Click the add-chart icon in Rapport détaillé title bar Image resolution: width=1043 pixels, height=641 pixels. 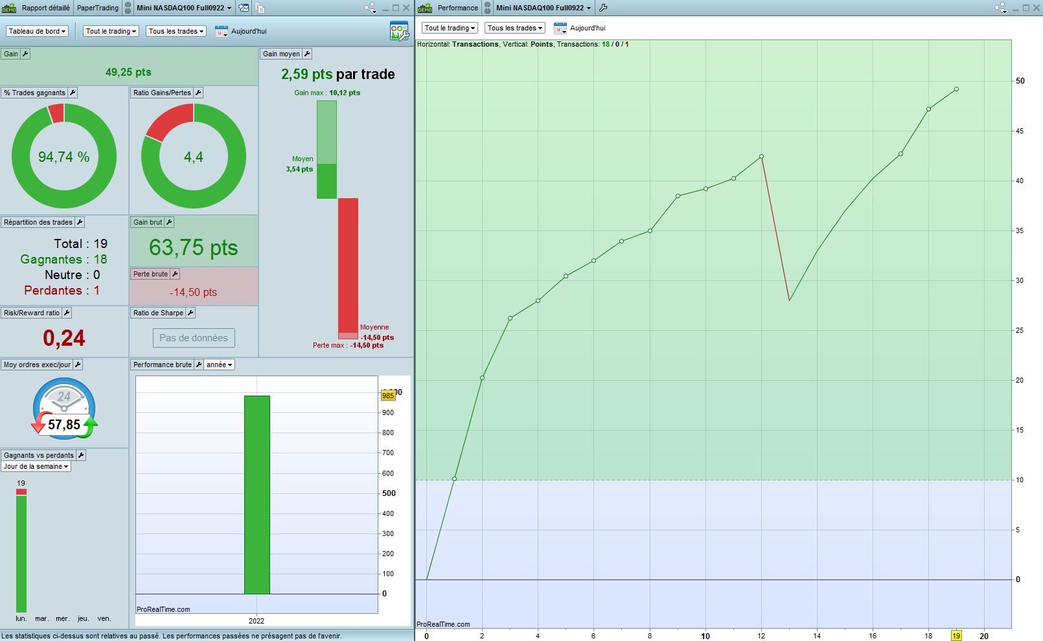click(244, 8)
